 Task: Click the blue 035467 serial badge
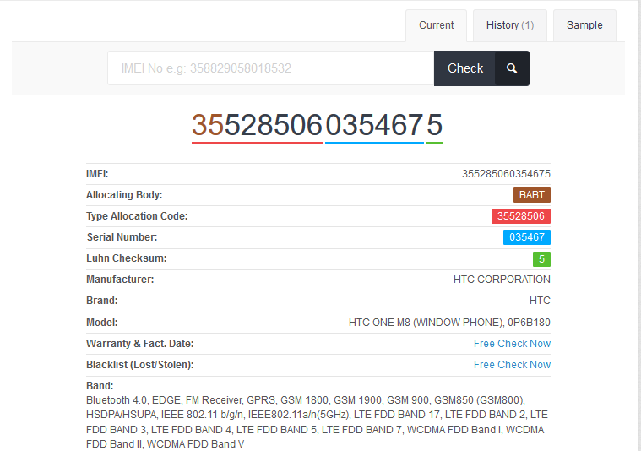526,237
